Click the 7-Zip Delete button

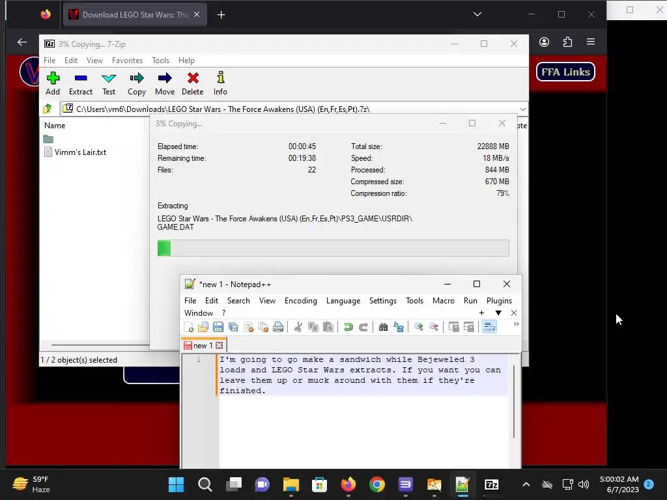193,83
